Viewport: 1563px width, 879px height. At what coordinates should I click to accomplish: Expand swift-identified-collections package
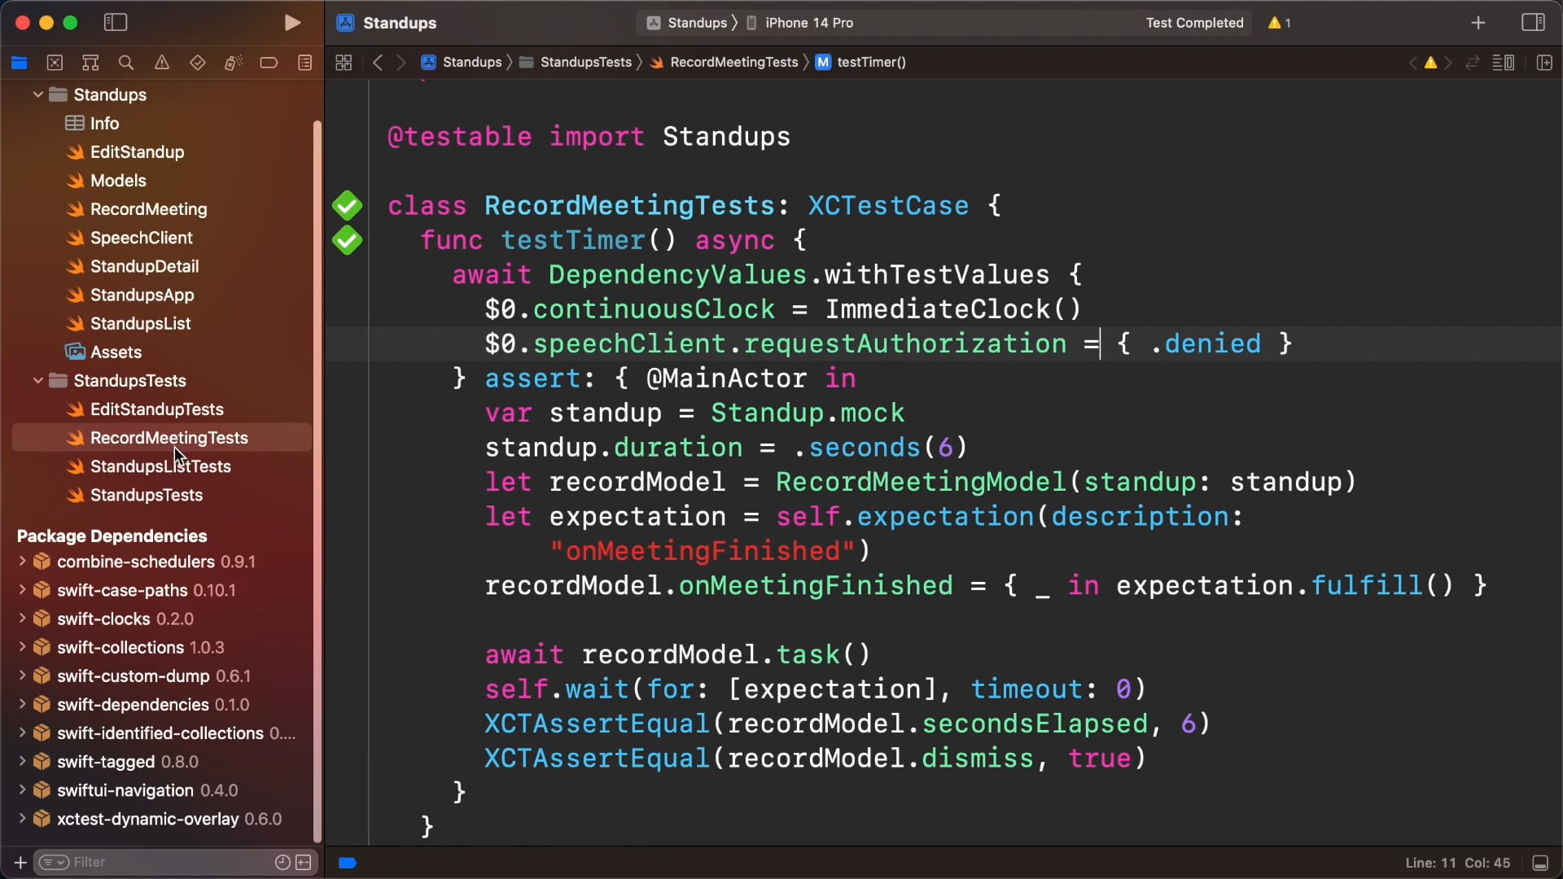point(22,732)
